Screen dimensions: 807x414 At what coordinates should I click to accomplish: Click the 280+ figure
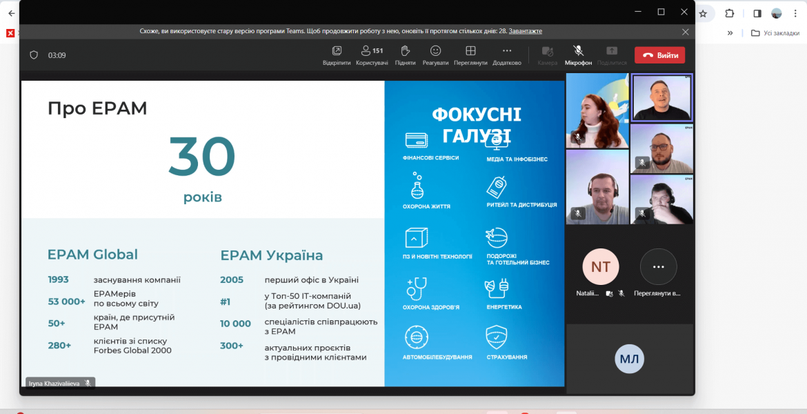(x=60, y=346)
